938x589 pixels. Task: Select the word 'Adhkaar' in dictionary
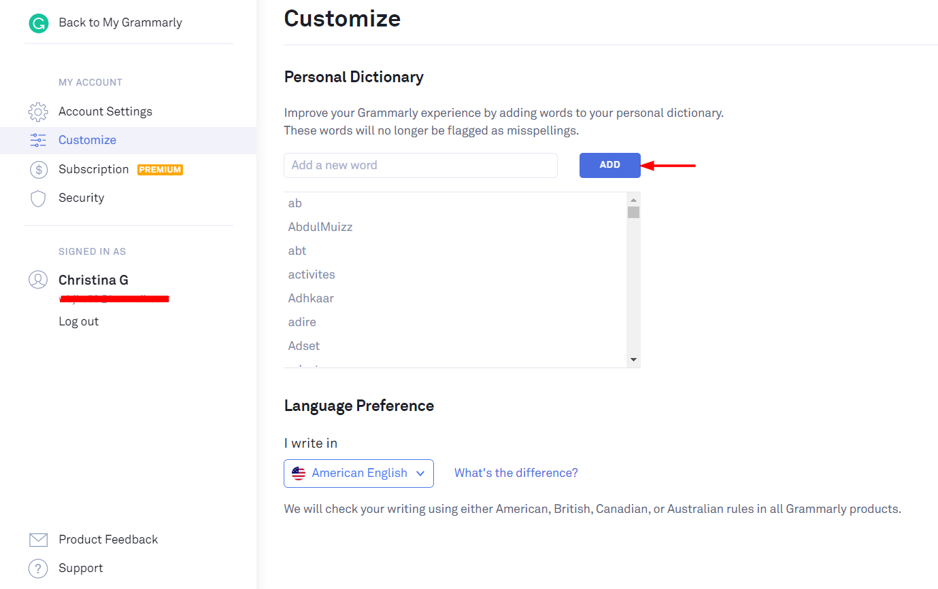point(311,298)
